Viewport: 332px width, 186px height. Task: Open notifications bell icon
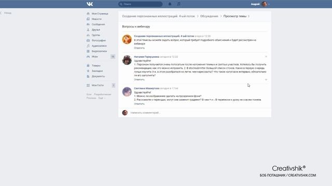(x=170, y=4)
